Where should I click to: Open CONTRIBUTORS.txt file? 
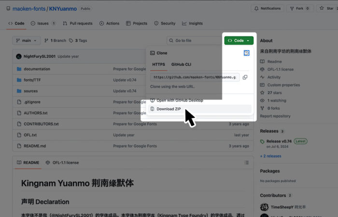(x=41, y=124)
